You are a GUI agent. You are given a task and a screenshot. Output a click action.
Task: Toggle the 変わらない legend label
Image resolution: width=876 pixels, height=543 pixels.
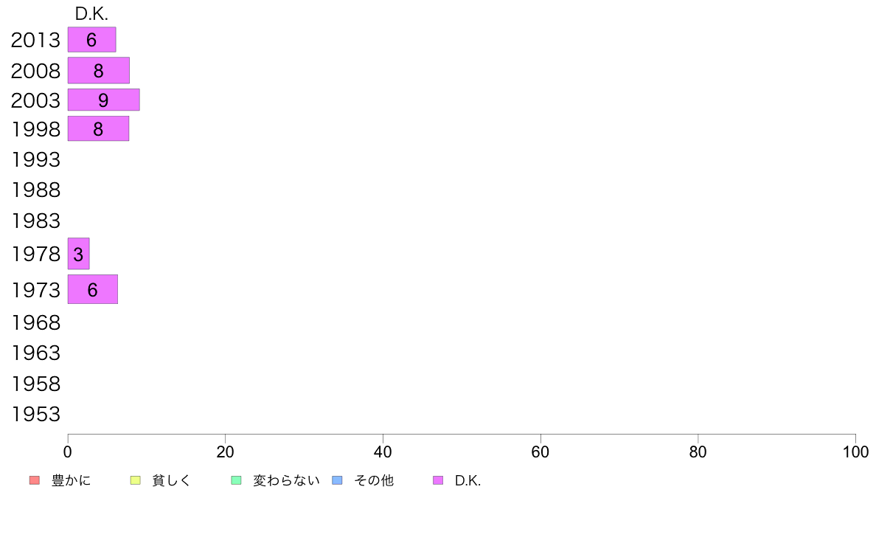[x=286, y=480]
